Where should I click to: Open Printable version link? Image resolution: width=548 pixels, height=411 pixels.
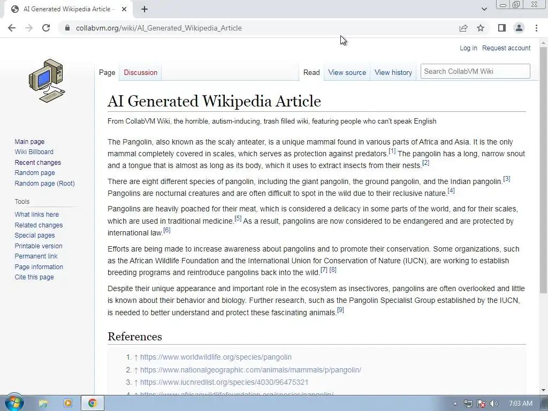pyautogui.click(x=39, y=246)
